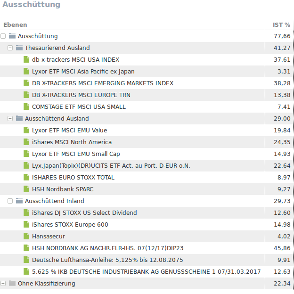Image resolution: width=294 pixels, height=294 pixels.
Task: Click the Ohne Klassifizierung folder icon
Action: click(12, 283)
